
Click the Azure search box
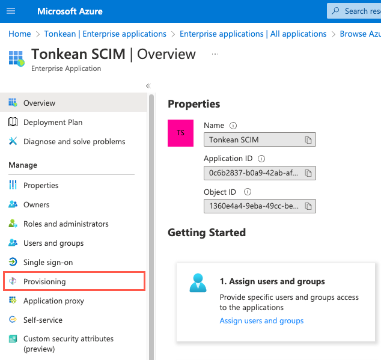(359, 11)
